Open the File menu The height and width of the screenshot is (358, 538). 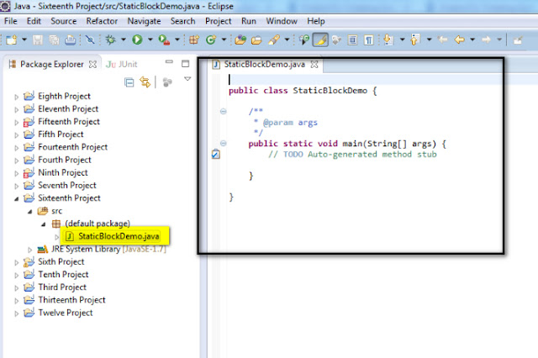[x=11, y=21]
